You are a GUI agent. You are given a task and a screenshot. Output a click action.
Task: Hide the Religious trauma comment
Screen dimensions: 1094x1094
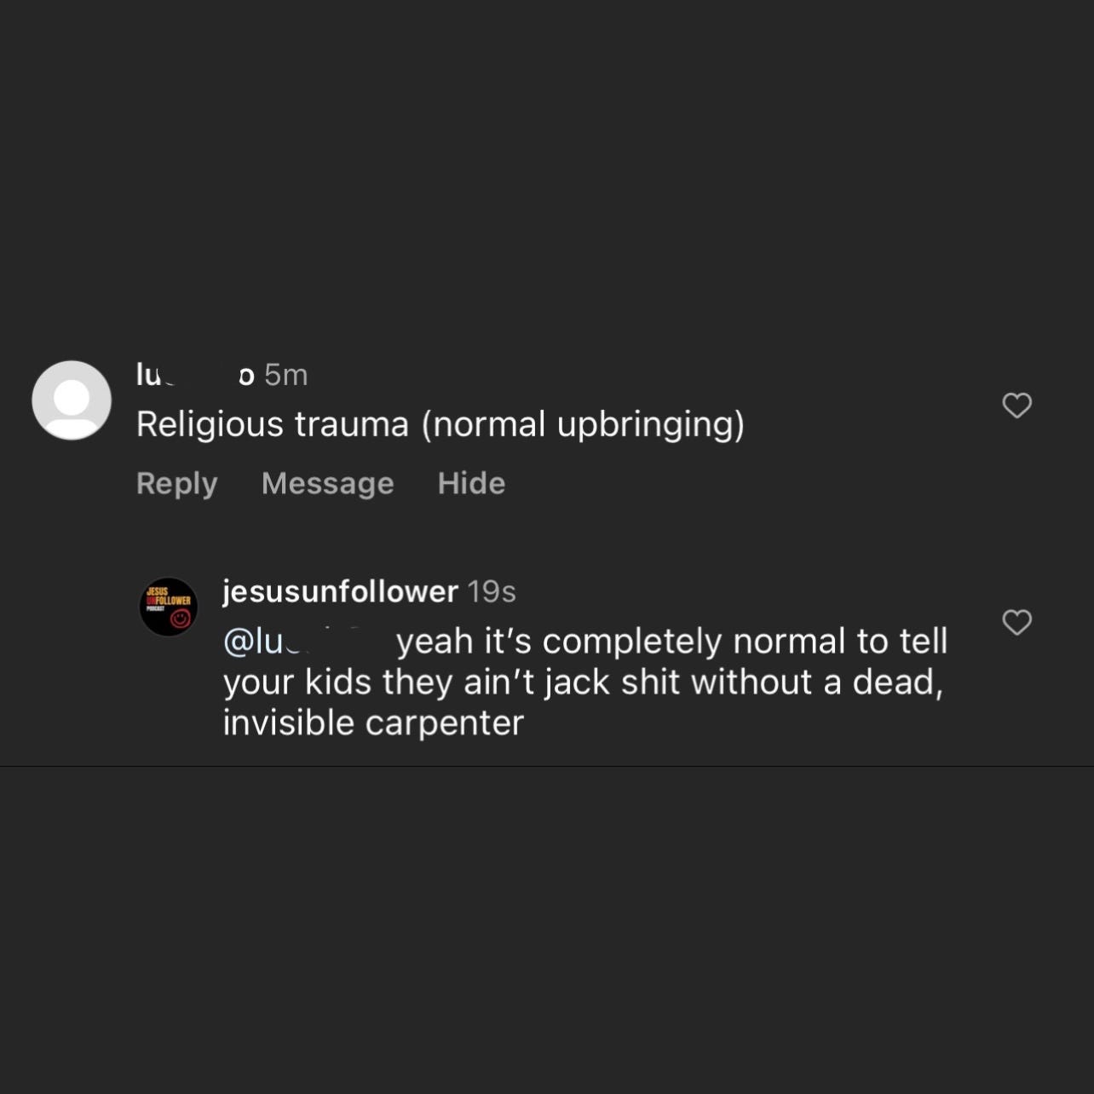click(x=471, y=483)
